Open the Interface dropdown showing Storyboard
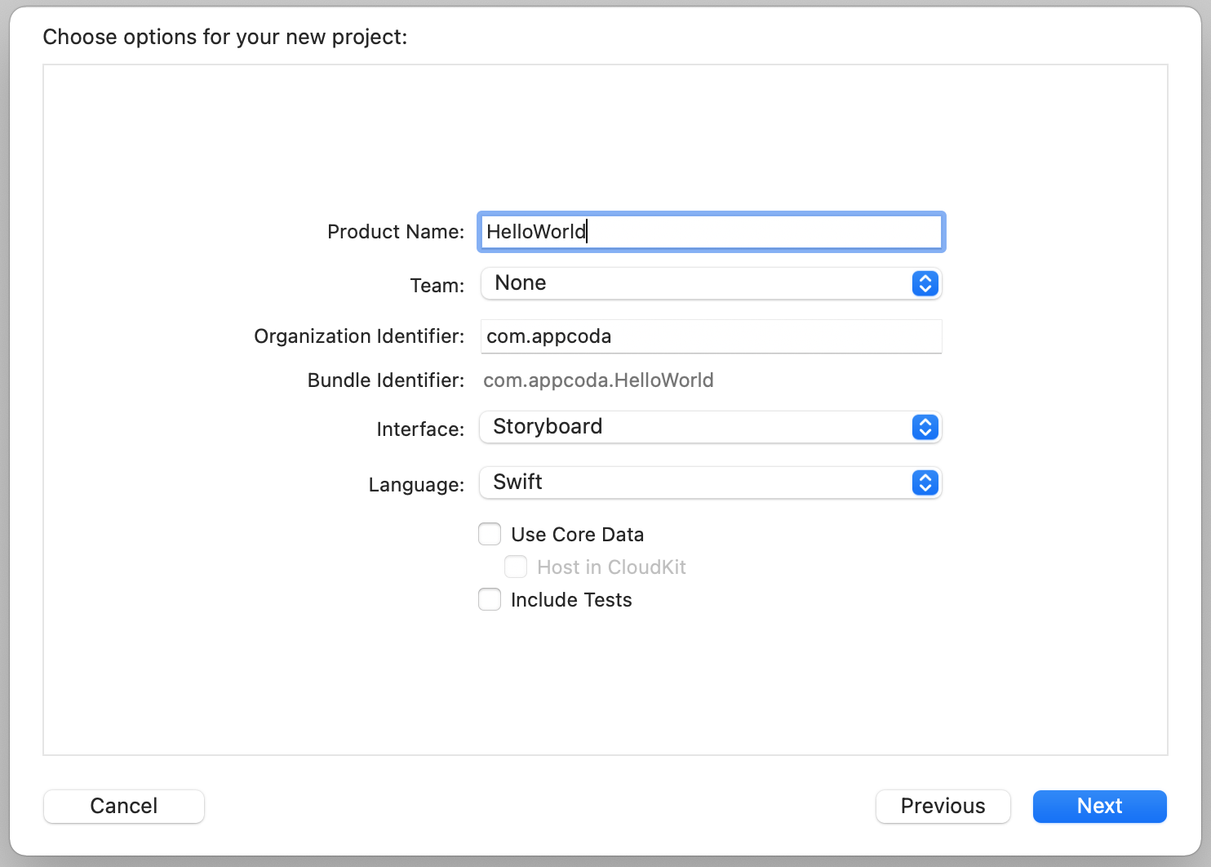This screenshot has height=867, width=1211. coord(702,427)
